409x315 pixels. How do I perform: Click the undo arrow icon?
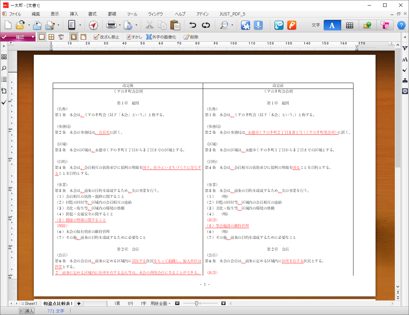[x=193, y=25]
